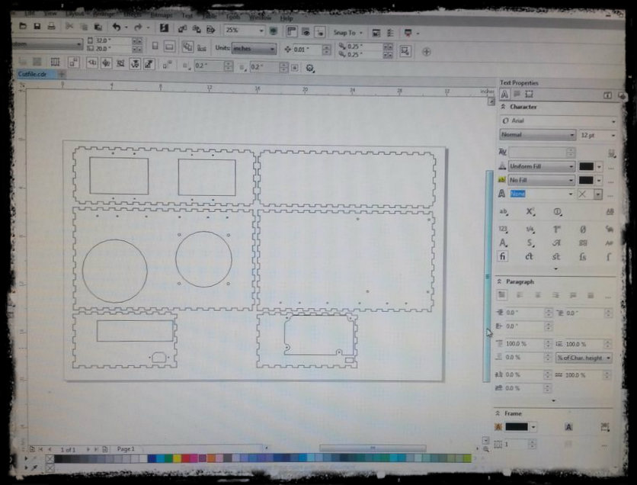
Task: Click the horizontal scrollbar under the canvas
Action: tap(373, 448)
